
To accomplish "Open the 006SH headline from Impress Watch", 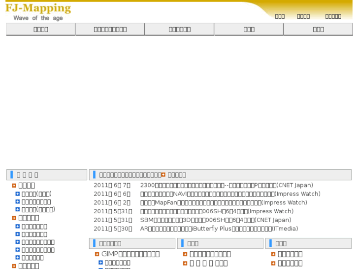I will click(x=217, y=211).
